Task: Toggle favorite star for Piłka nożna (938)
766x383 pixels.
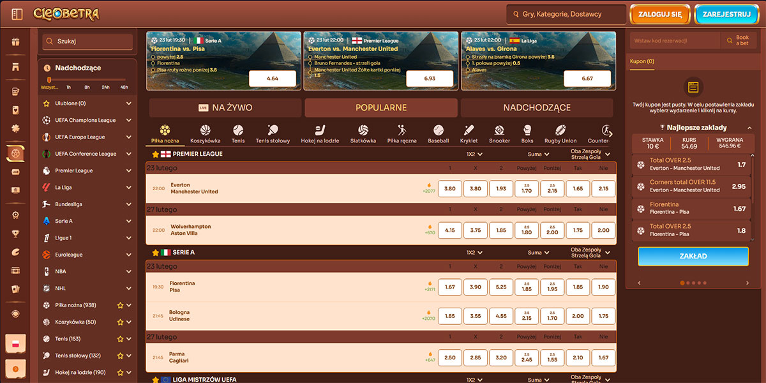Action: pyautogui.click(x=119, y=305)
